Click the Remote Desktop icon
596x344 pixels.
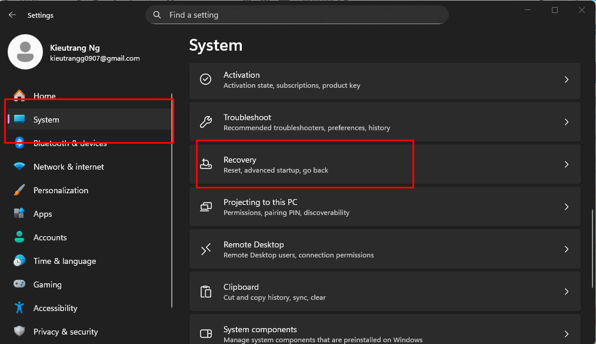206,249
